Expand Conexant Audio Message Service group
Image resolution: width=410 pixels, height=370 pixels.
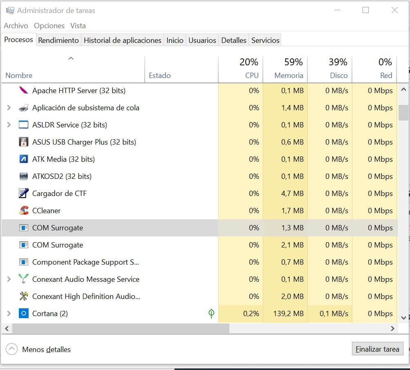coord(9,279)
